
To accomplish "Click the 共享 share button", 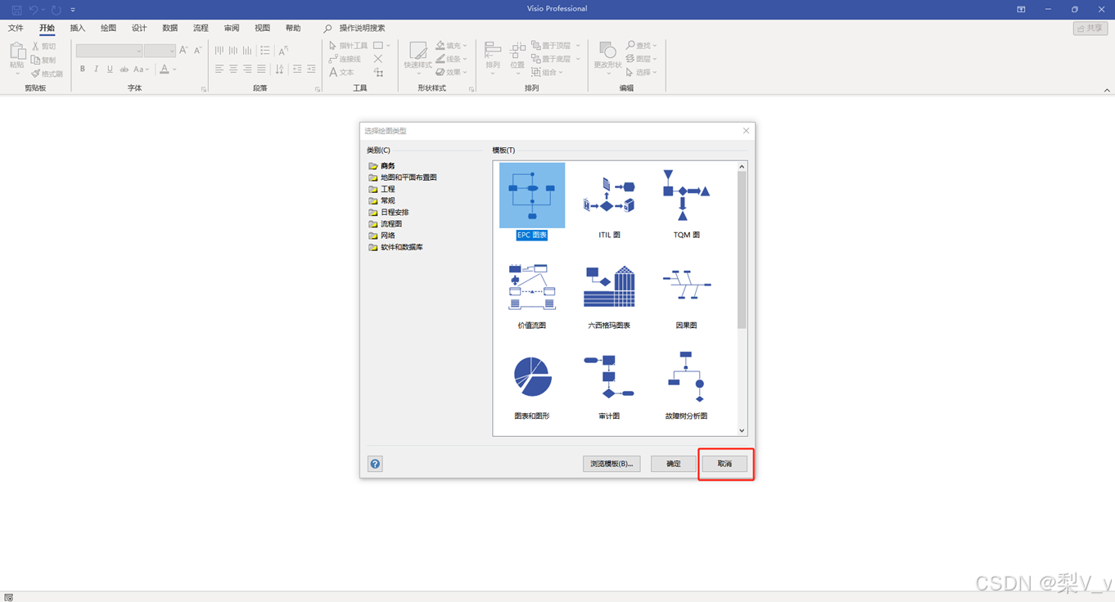I will tap(1090, 28).
